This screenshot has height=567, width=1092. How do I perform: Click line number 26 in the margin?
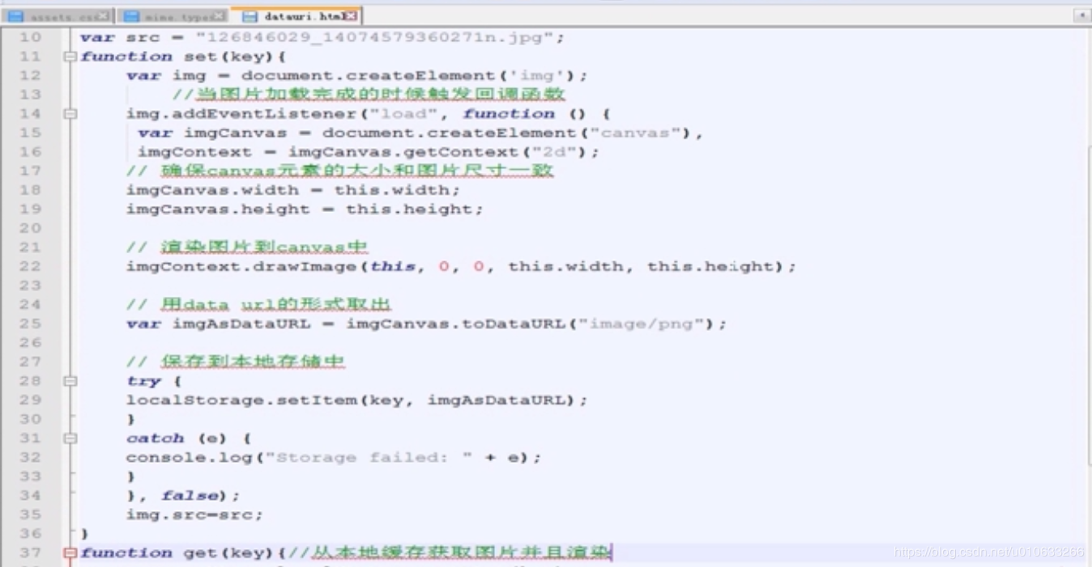pos(30,343)
